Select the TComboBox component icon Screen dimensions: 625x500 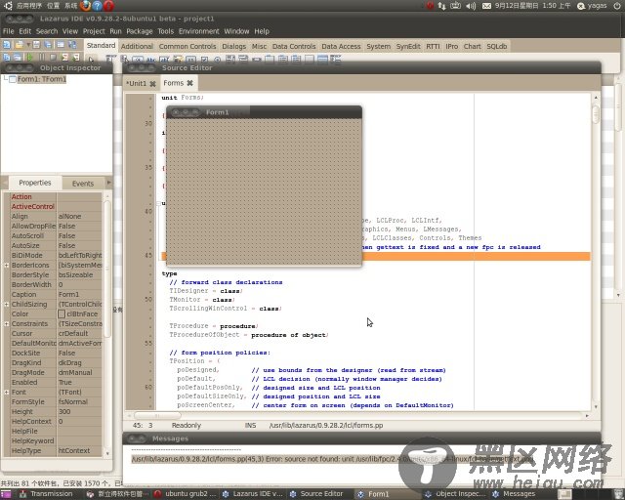[x=243, y=59]
